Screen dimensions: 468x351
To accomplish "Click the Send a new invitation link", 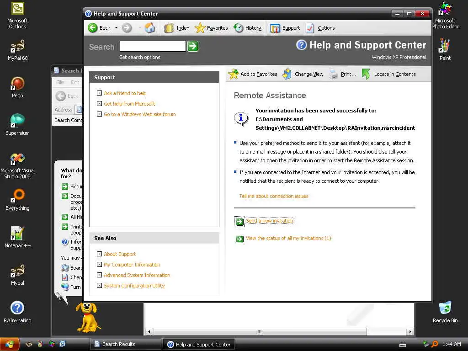I will point(270,221).
